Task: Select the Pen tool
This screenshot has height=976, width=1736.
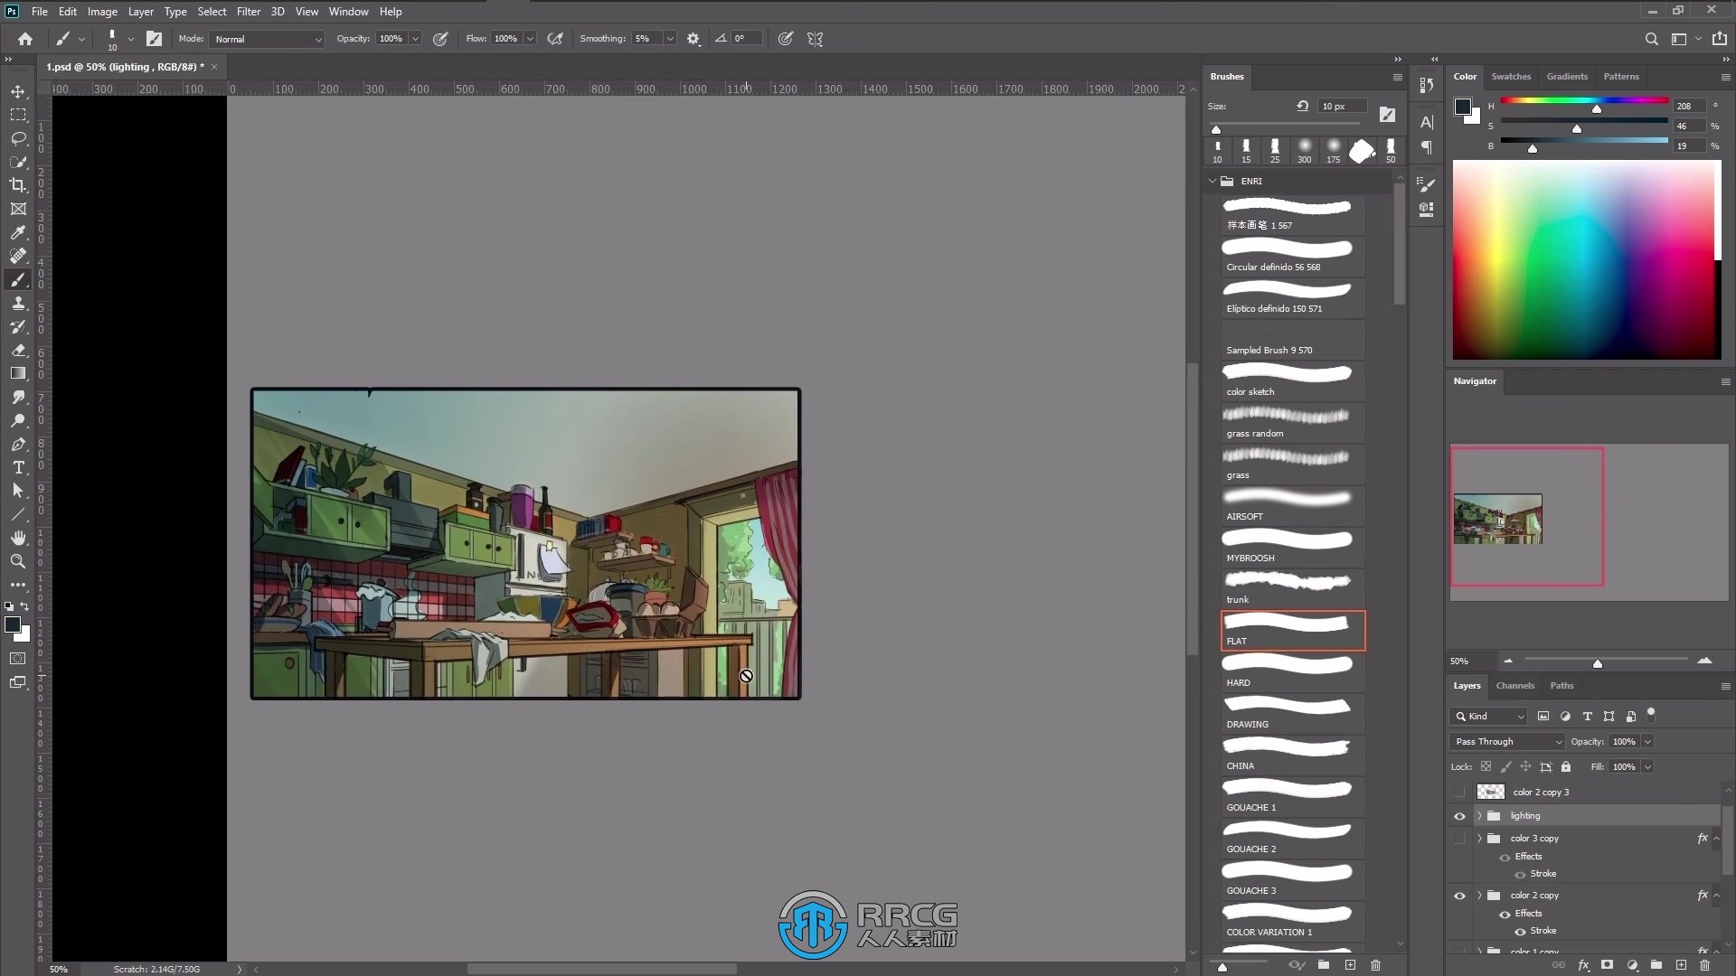Action: [x=18, y=444]
